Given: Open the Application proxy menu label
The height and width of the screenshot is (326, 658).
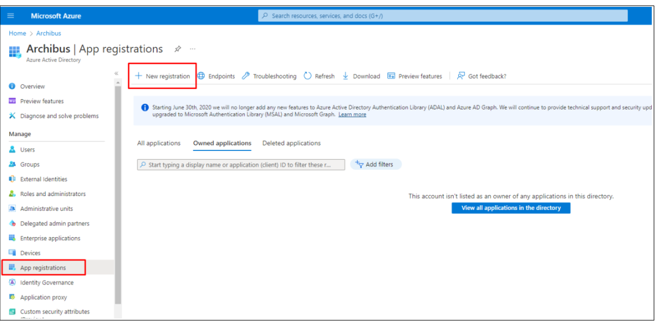Looking at the screenshot, I should click(43, 297).
